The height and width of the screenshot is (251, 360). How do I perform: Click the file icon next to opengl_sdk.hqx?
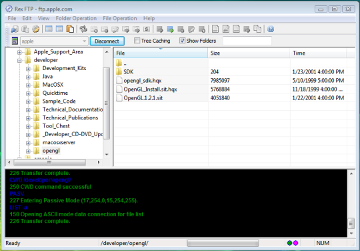(x=119, y=81)
